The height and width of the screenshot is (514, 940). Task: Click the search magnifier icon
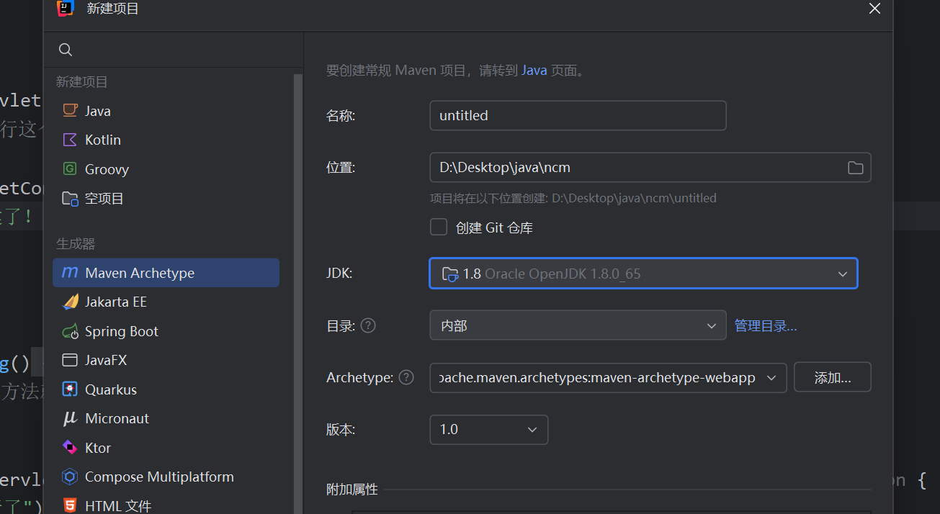[66, 50]
